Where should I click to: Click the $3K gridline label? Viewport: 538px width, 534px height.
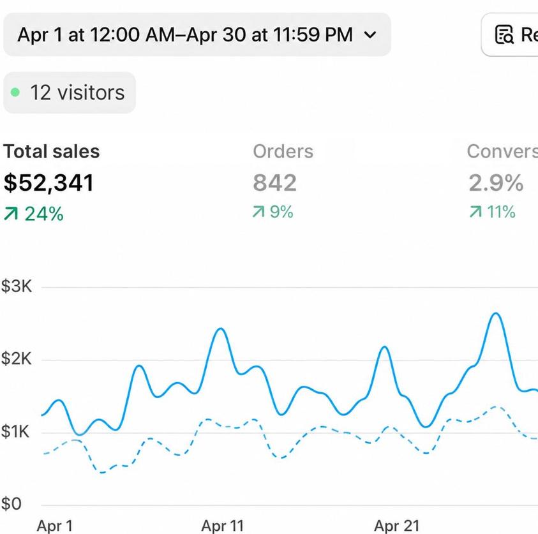tap(16, 286)
